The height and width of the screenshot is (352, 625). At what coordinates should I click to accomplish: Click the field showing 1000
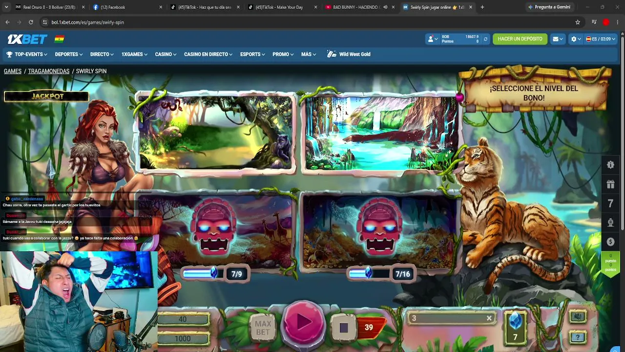(183, 339)
